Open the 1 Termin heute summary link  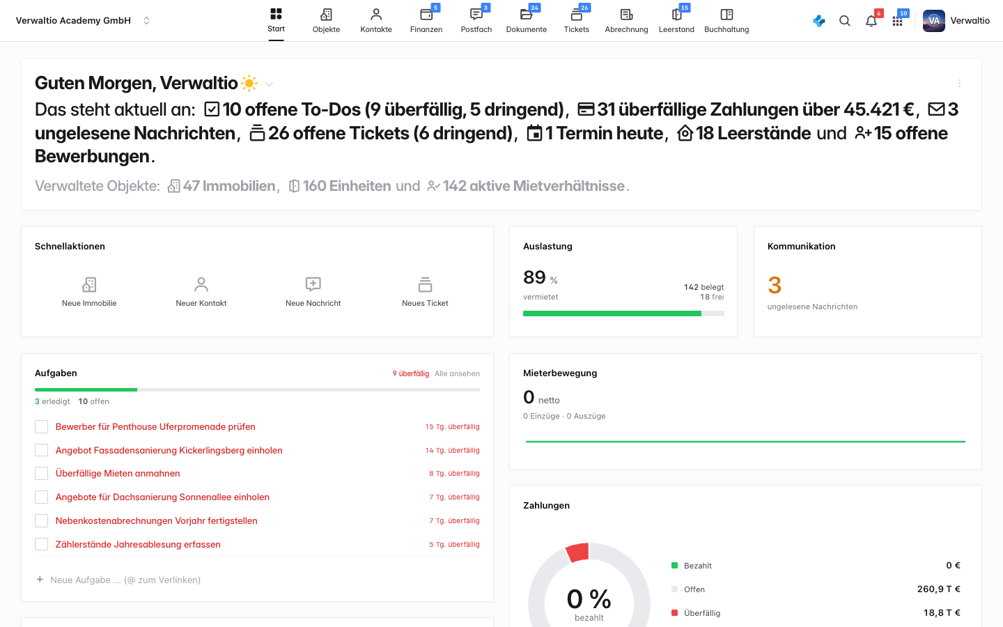[x=594, y=133]
